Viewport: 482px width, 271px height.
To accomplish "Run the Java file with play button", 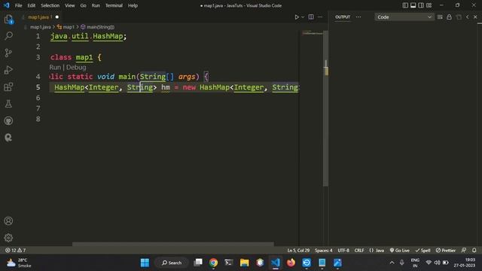I will 296,17.
